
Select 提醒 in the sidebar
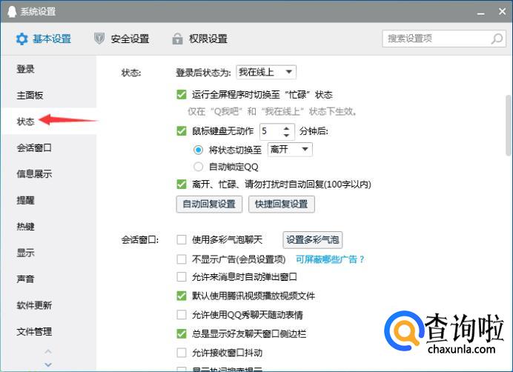coord(48,200)
